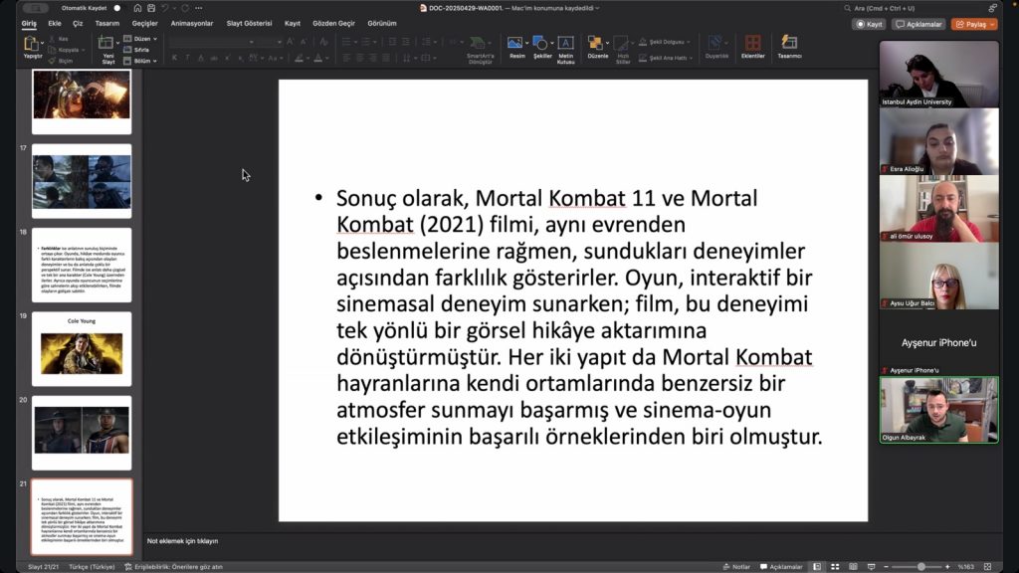Viewport: 1019px width, 573px height.
Task: Click the Paylaş share button
Action: point(975,24)
